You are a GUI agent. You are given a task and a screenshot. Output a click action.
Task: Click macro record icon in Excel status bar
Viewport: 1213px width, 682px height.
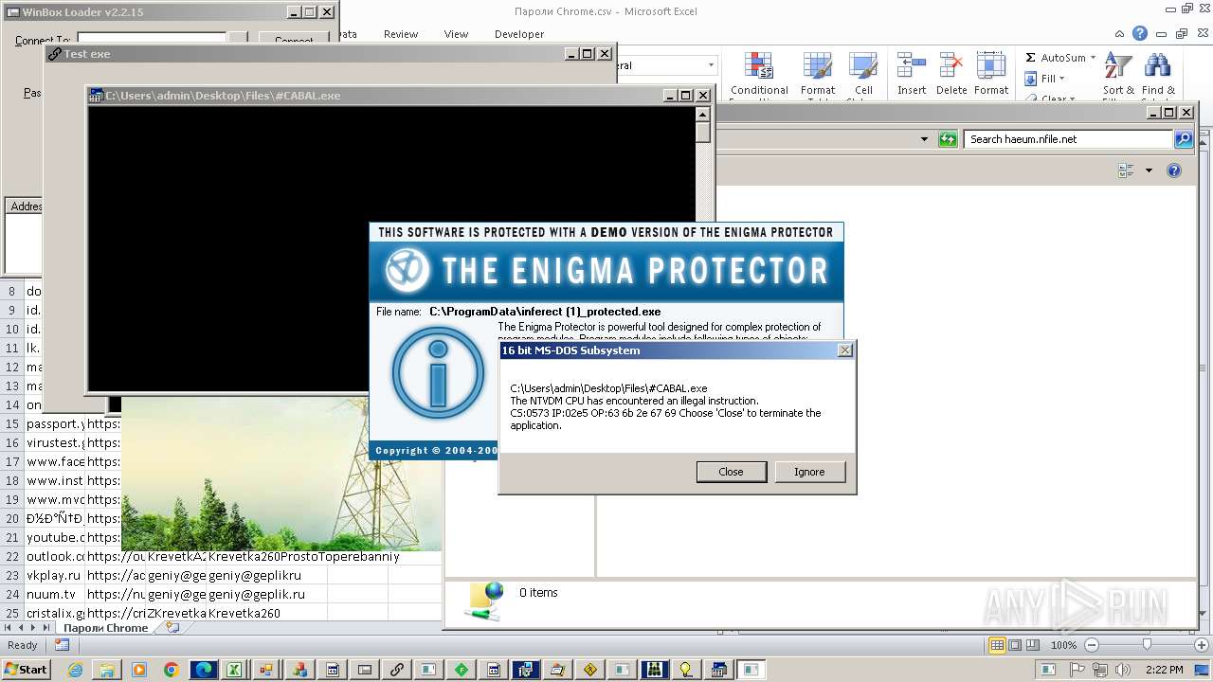62,645
